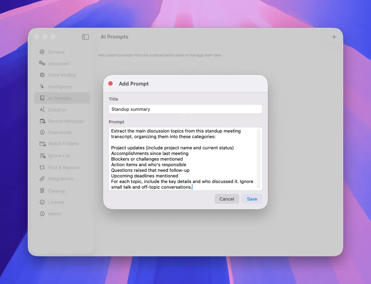This screenshot has height=284, width=371.
Task: Select Ignore List in sidebar
Action: pyautogui.click(x=62, y=155)
